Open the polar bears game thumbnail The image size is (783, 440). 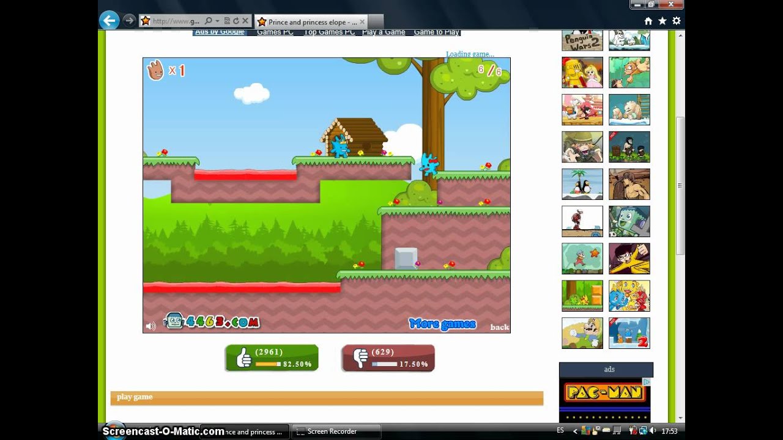(x=629, y=110)
